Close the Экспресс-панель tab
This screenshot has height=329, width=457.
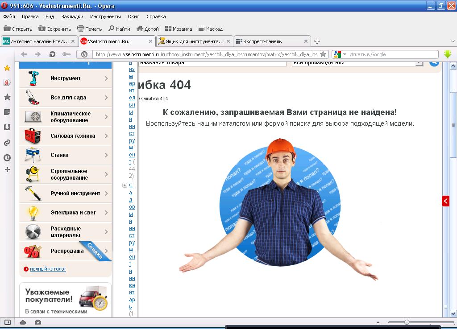306,41
